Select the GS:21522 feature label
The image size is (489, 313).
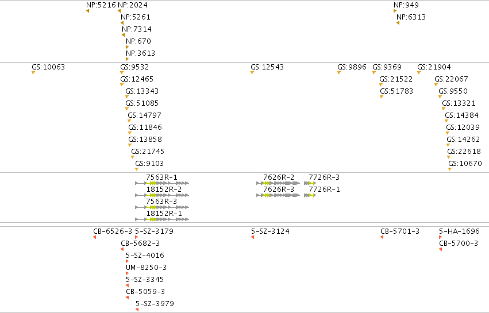396,79
